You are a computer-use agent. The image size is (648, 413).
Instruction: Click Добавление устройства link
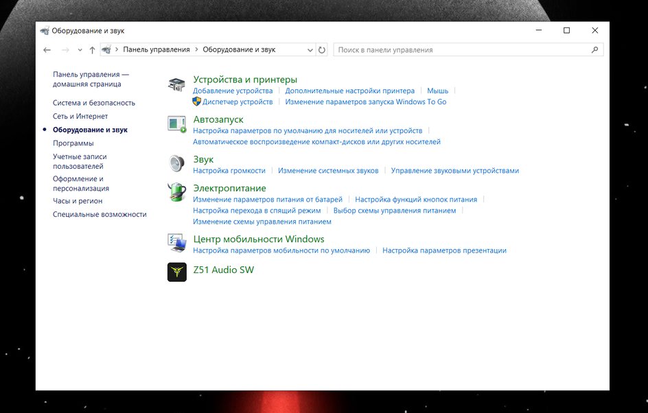click(x=233, y=91)
